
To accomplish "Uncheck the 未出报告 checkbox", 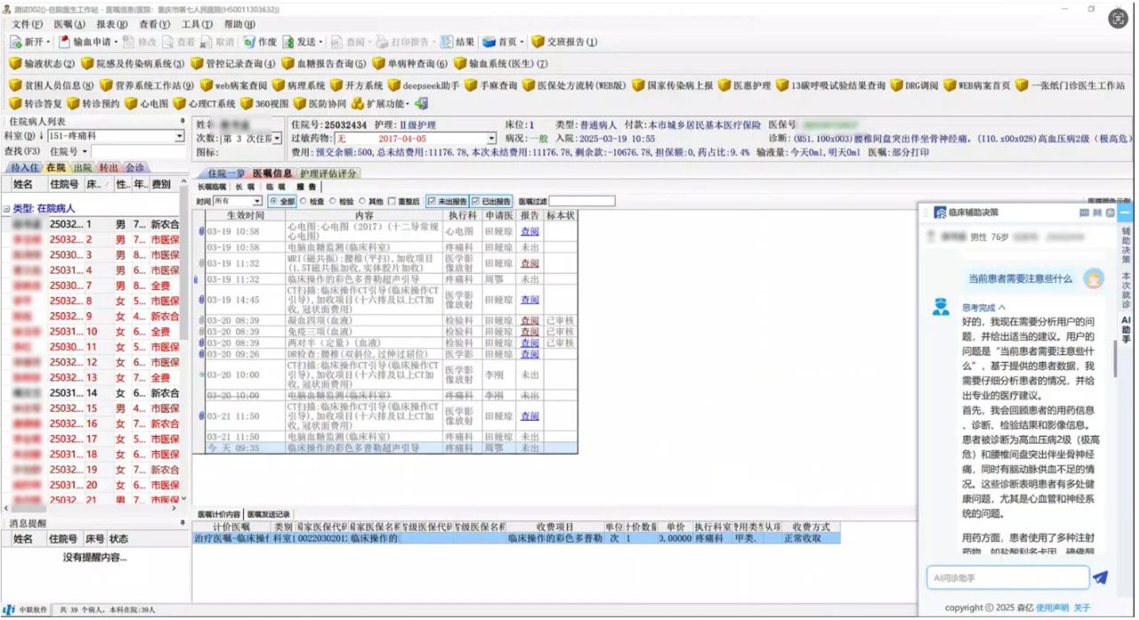I will point(432,199).
